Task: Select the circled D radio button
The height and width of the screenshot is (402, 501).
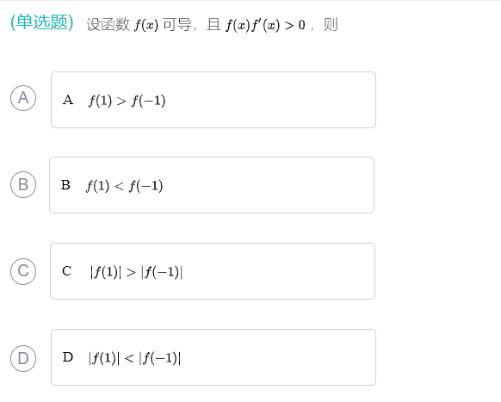Action: point(23,358)
